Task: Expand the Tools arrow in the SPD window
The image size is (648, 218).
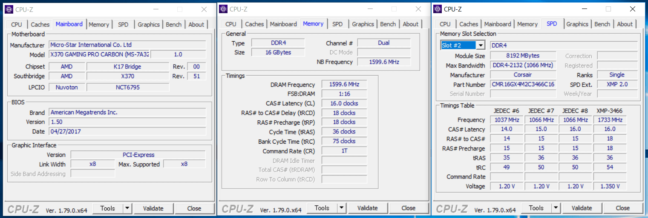Action: 556,208
